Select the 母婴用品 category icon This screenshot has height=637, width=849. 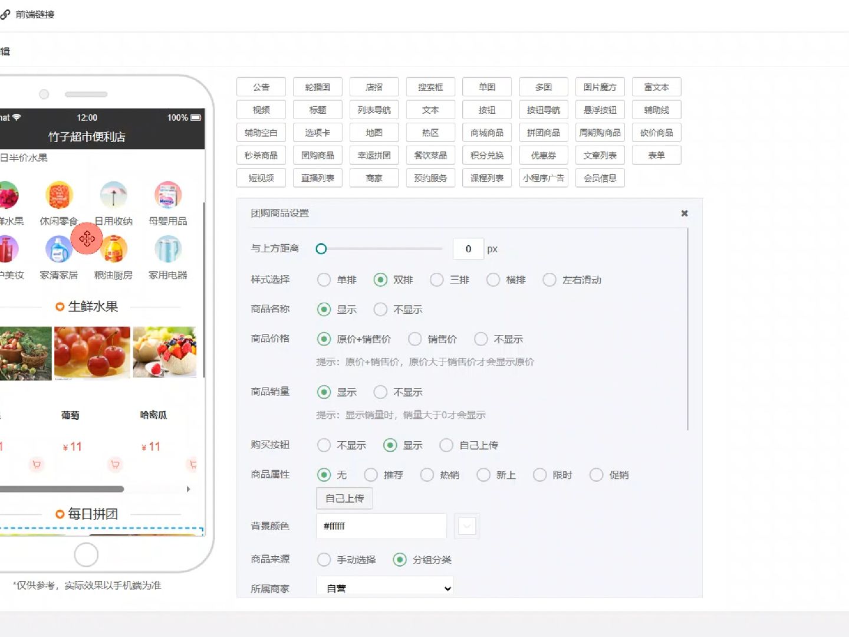coord(168,195)
